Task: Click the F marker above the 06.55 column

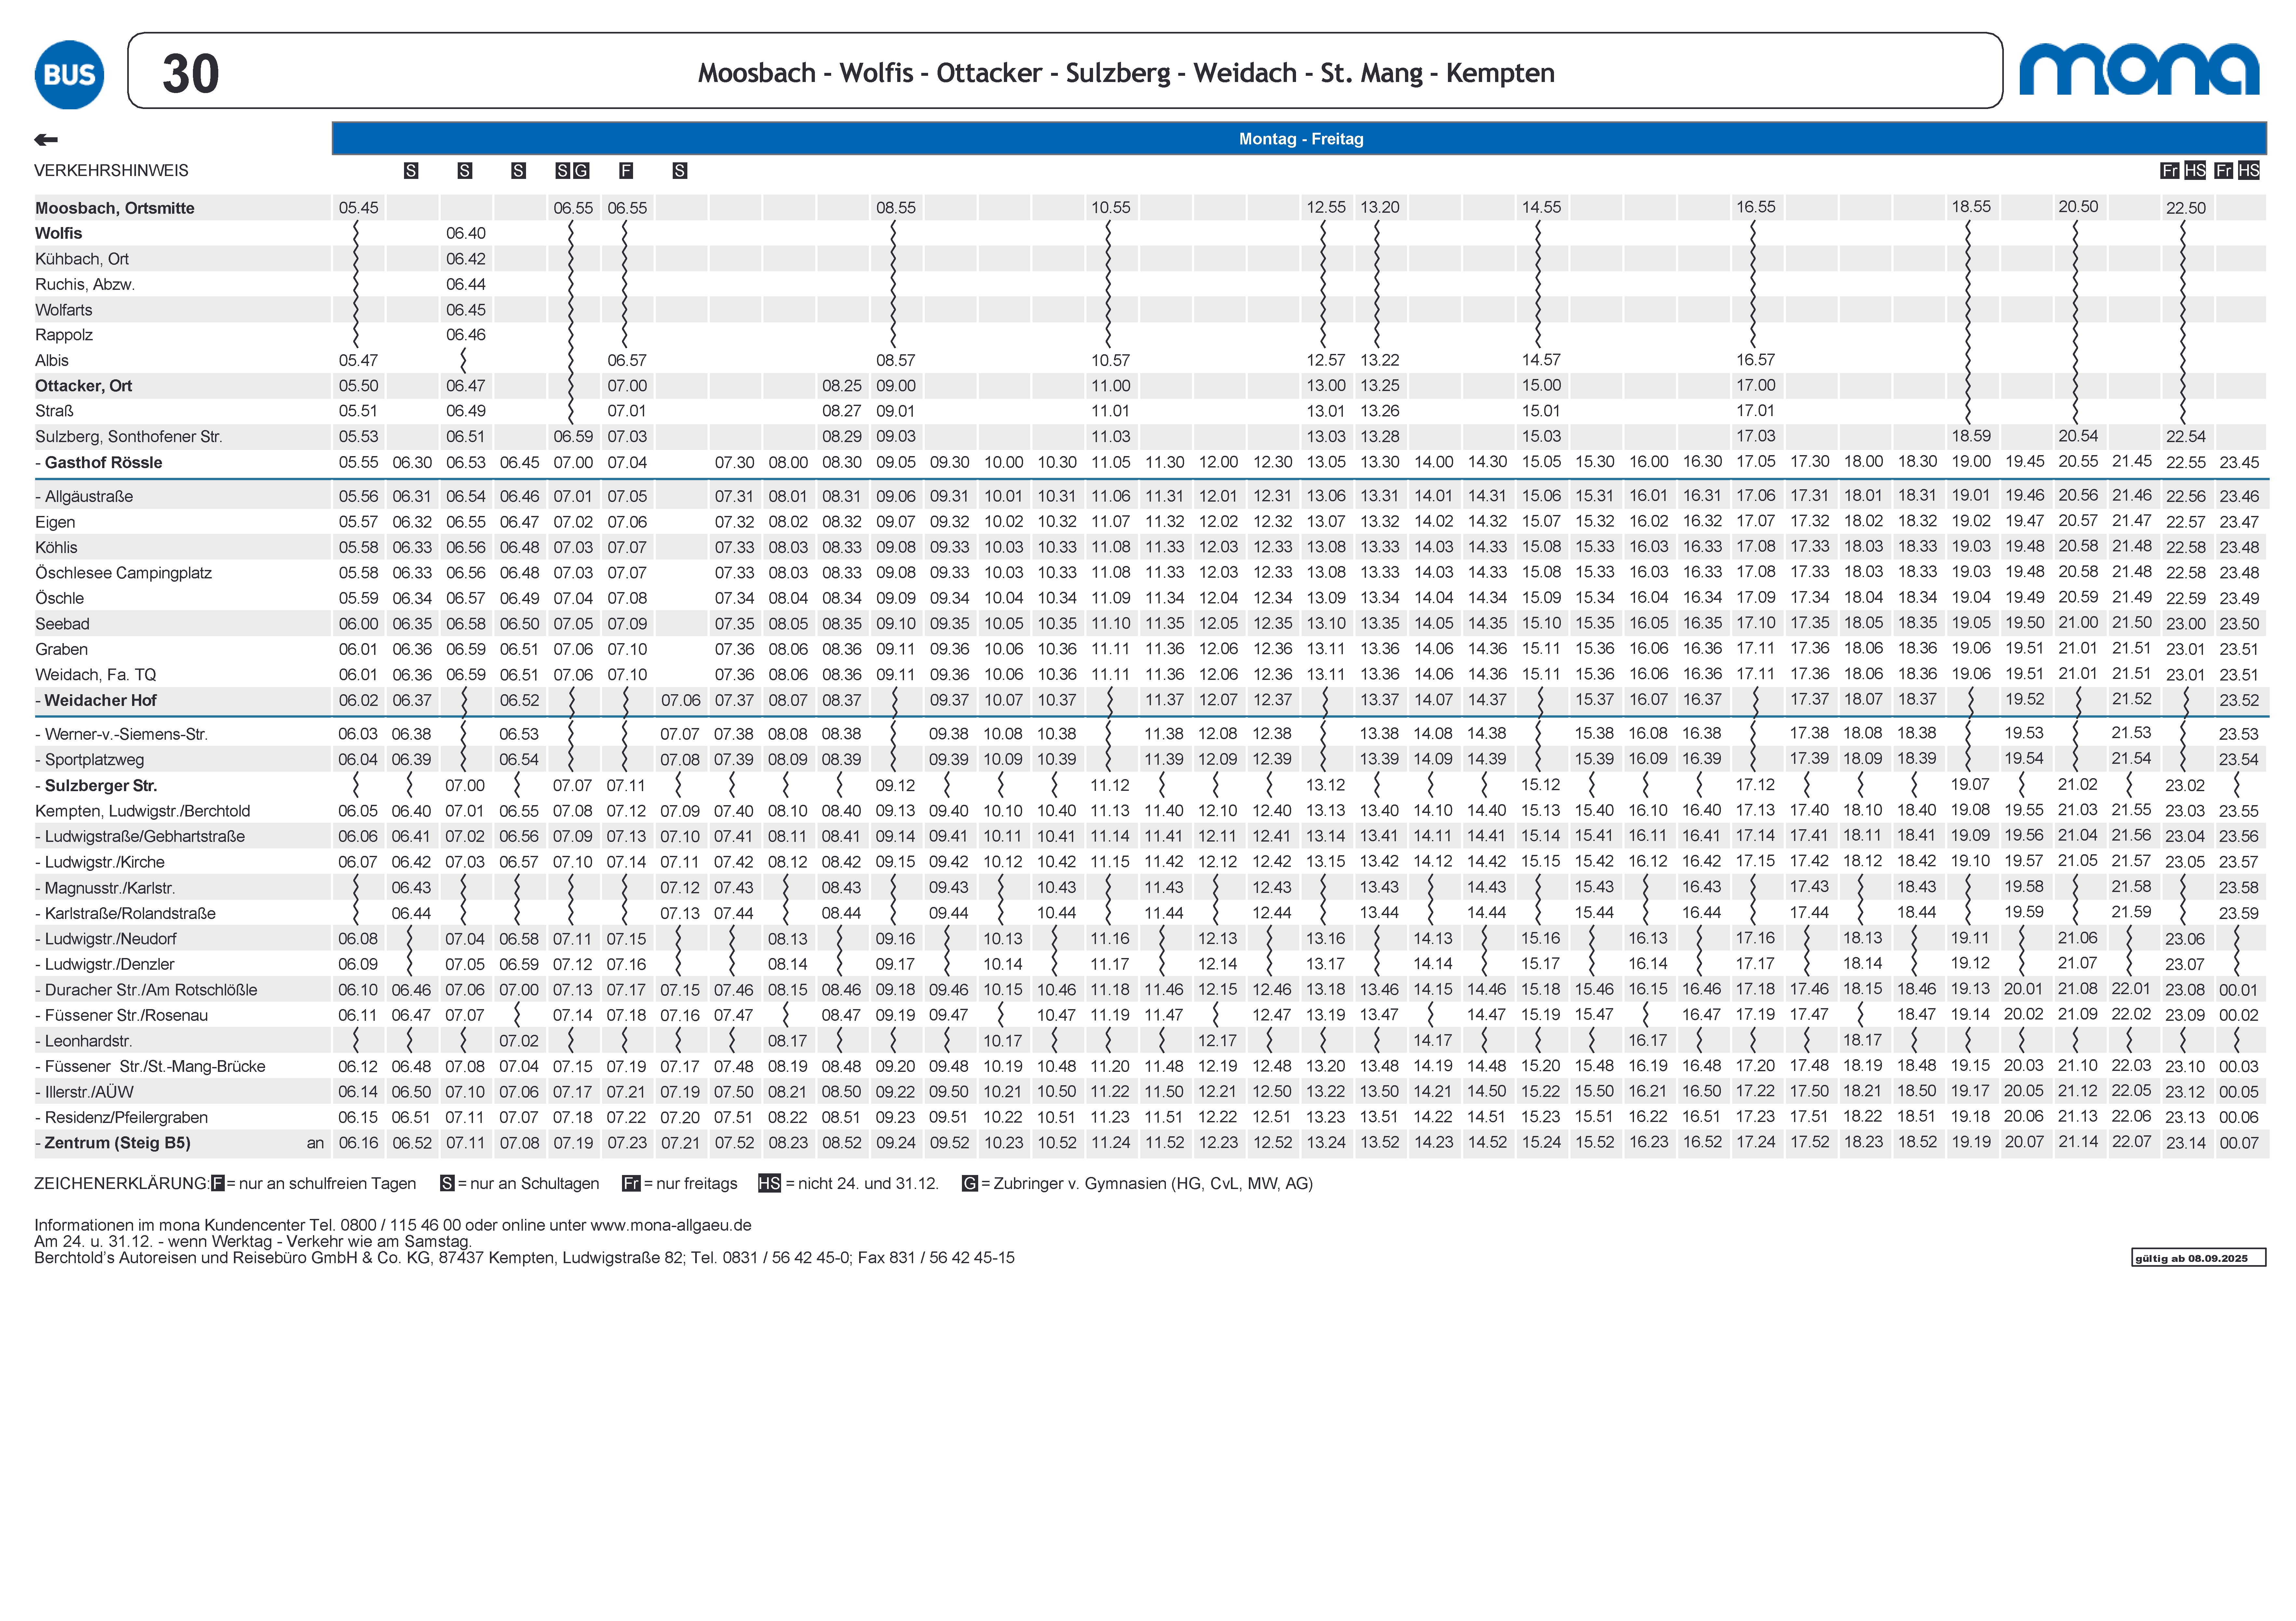Action: [x=626, y=171]
